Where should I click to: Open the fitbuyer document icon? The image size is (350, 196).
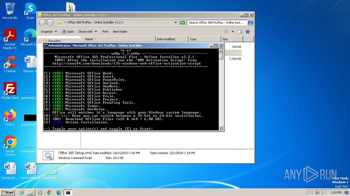coord(30,64)
